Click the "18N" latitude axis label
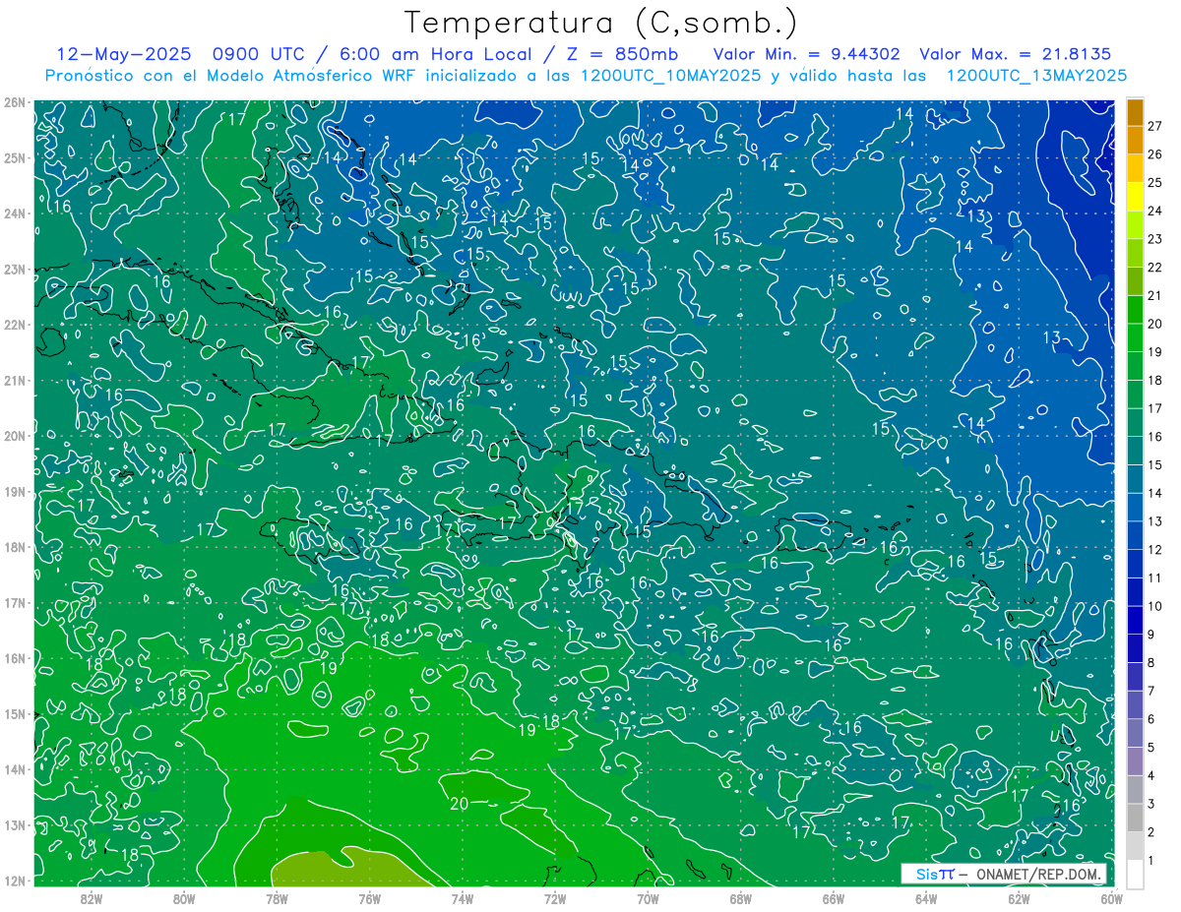 click(x=14, y=547)
